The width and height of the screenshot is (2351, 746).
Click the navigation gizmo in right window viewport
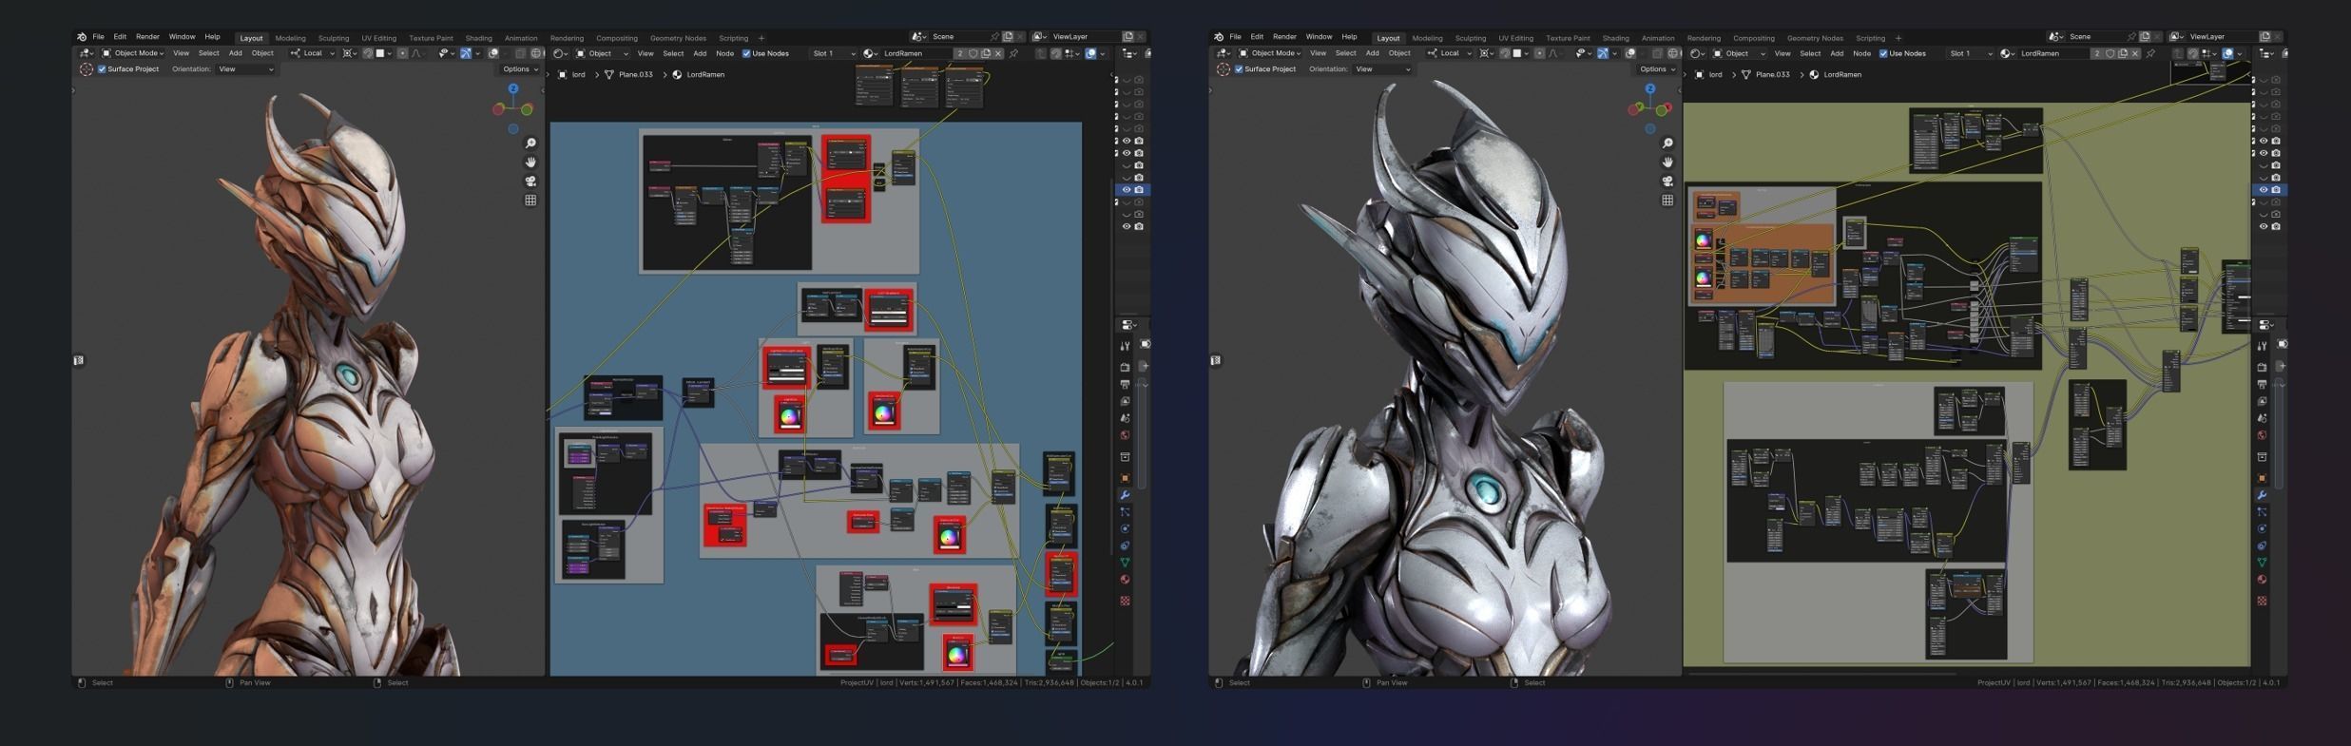[1650, 108]
